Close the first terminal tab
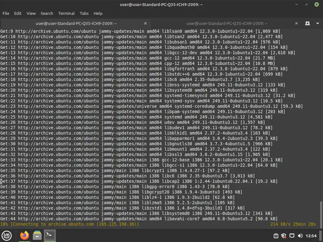The height and width of the screenshot is (242, 323). click(x=145, y=23)
